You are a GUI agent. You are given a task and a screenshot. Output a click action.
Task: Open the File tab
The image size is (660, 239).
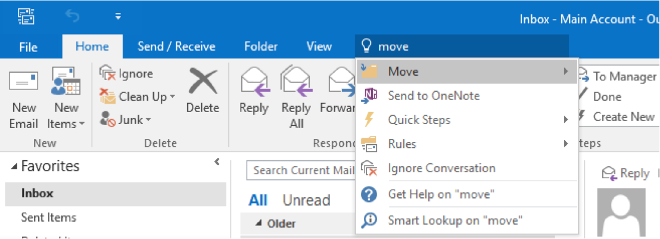[28, 47]
